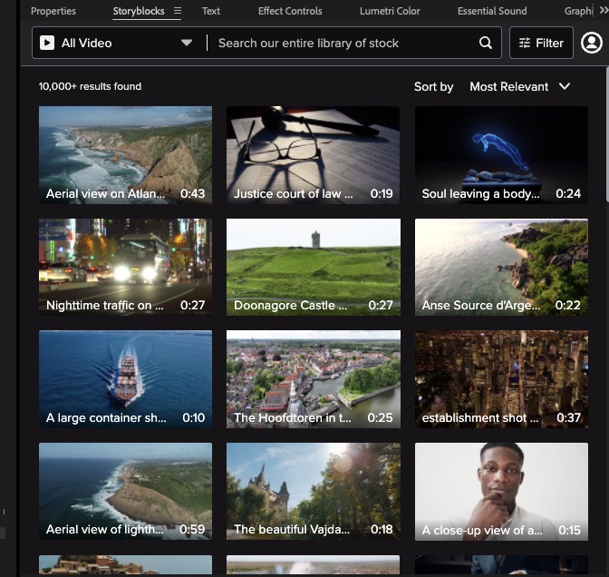Expand the All Video media type dropdown
Viewport: 609px width, 577px height.
187,43
